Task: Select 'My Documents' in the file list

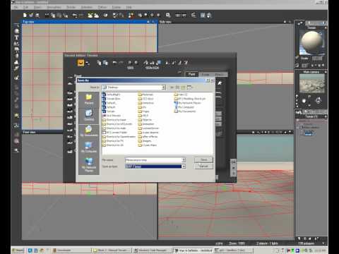Action: point(185,111)
